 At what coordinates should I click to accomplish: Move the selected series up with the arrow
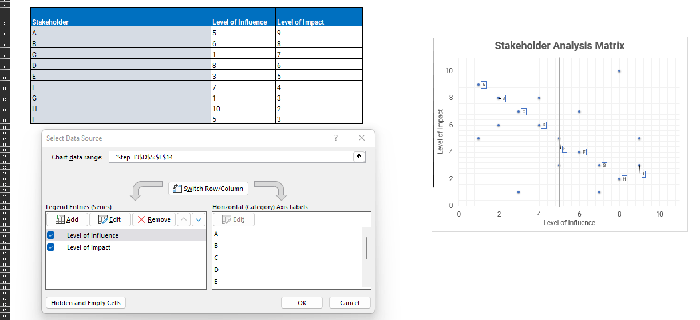pyautogui.click(x=184, y=219)
